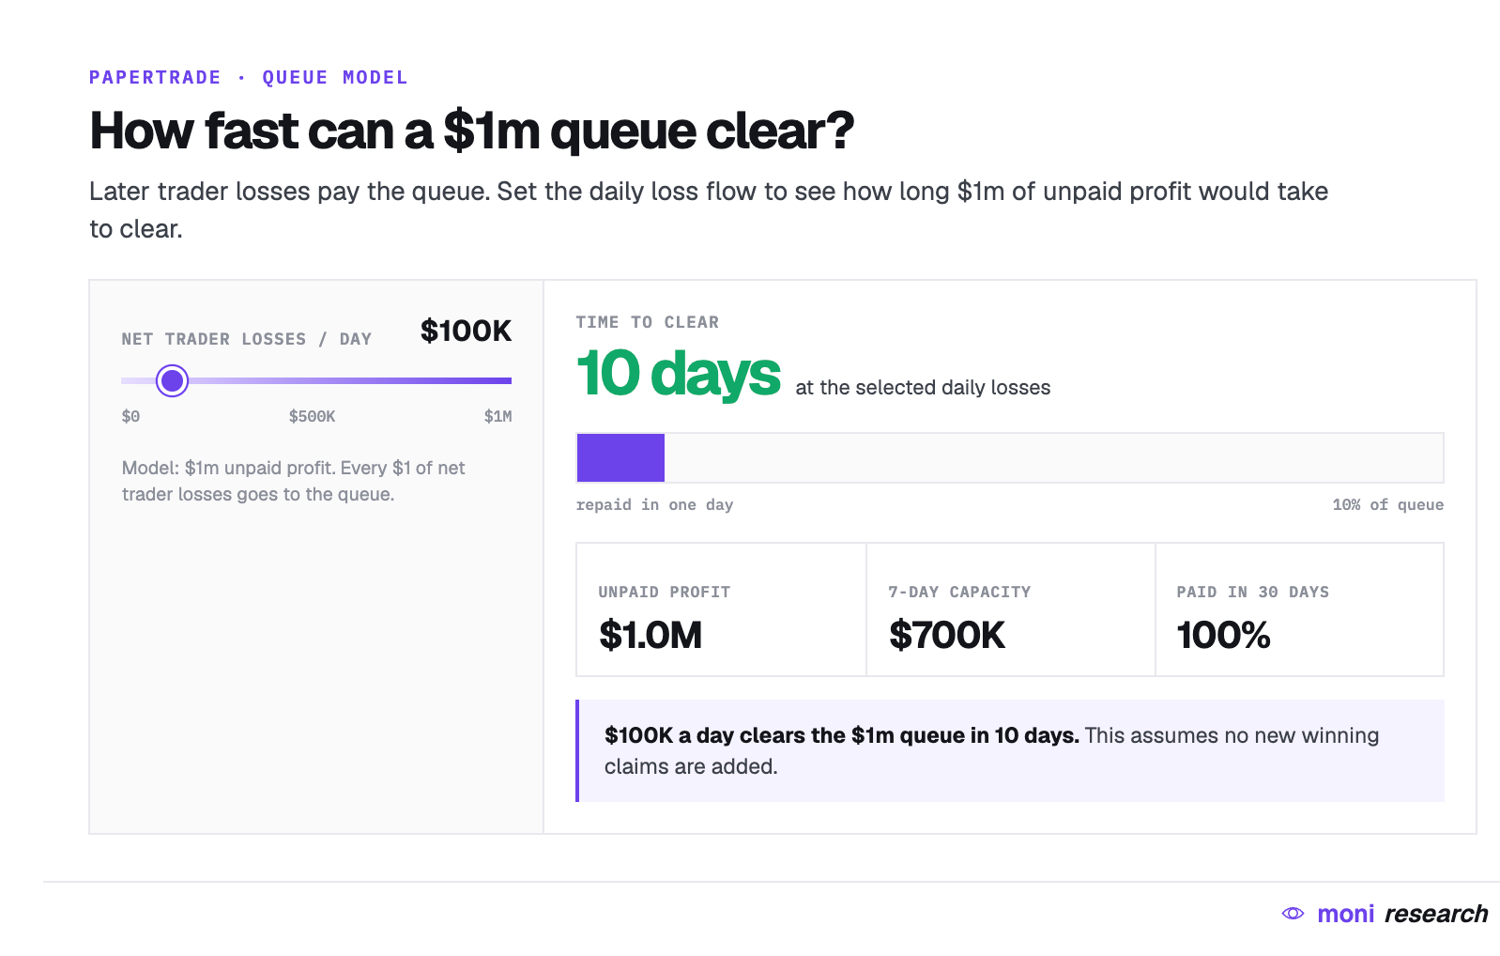The height and width of the screenshot is (956, 1500).
Task: Open the Unpaid Profit $1.0M card
Action: [x=721, y=609]
